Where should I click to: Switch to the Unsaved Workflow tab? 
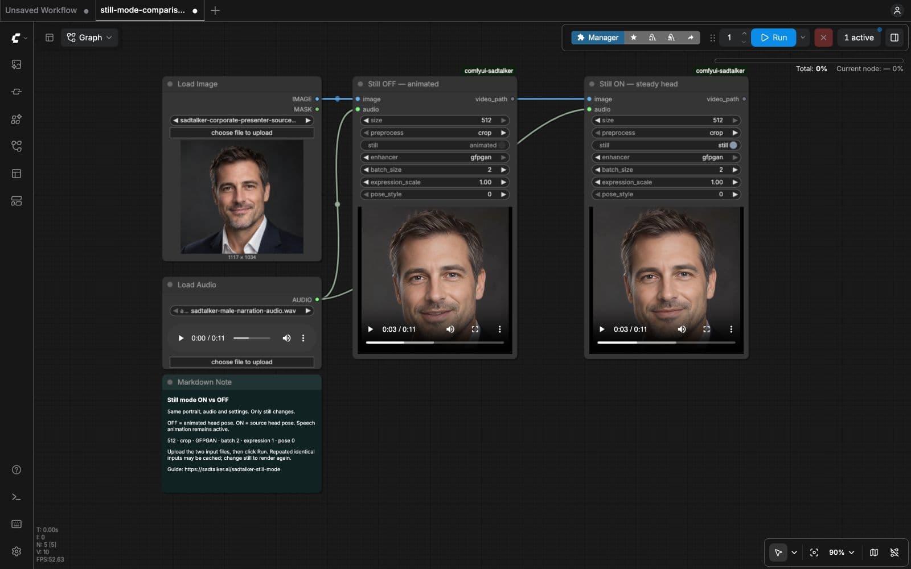pos(41,10)
